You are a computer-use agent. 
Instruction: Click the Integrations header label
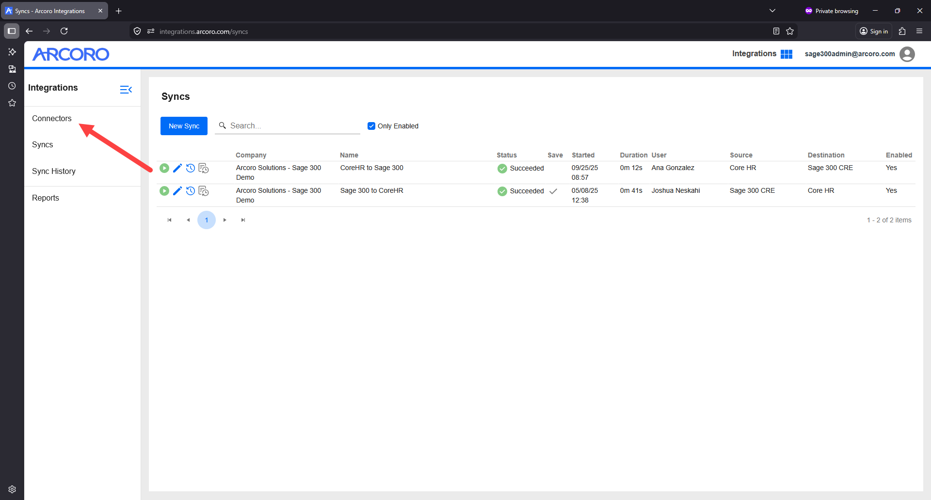coord(754,54)
